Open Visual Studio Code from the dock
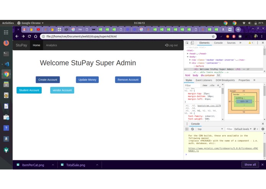The width and height of the screenshot is (266, 189). pyautogui.click(x=7, y=64)
